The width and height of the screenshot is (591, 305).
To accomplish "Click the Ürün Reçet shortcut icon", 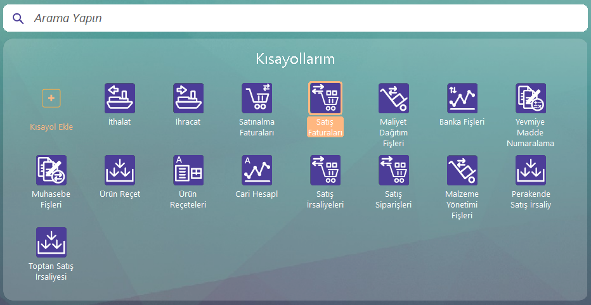I will [120, 170].
